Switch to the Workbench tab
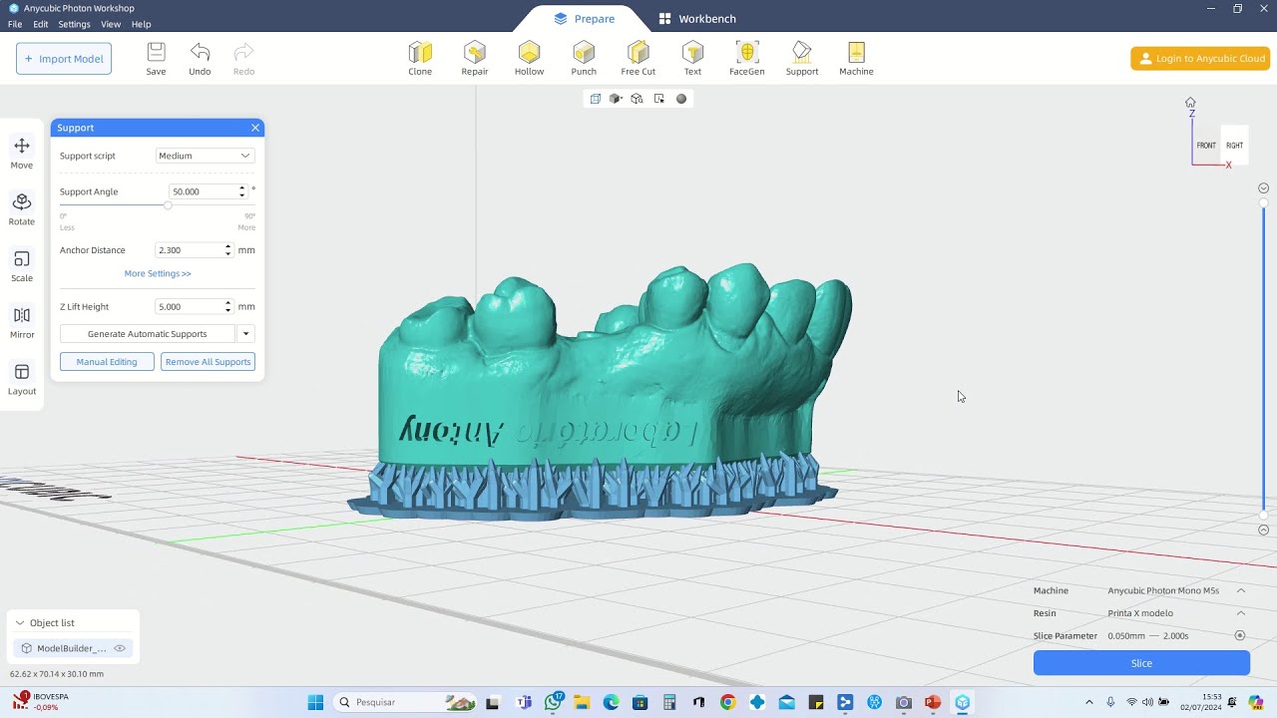 697,19
